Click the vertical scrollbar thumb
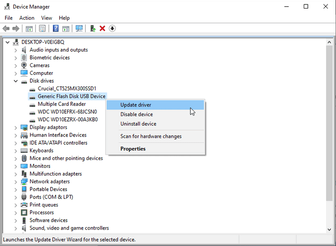Screen dimensions: 336x246 pos(329,123)
